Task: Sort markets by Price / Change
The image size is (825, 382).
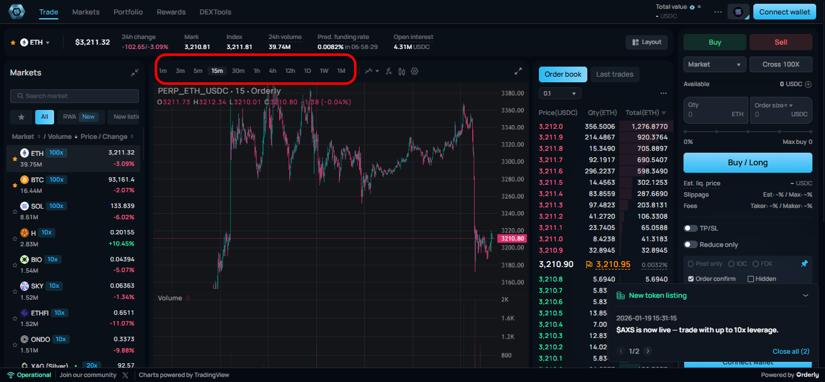Action: coord(107,137)
